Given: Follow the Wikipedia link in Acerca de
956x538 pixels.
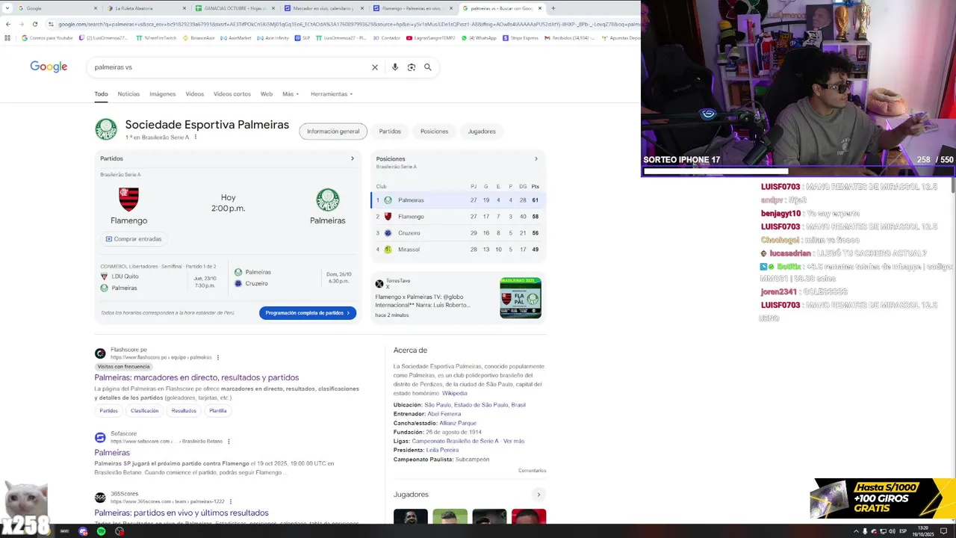Looking at the screenshot, I should point(454,393).
